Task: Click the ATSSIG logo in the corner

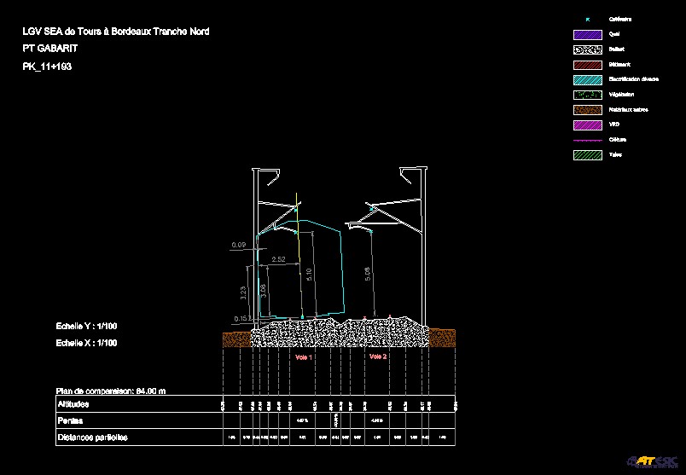Action: pos(652,461)
